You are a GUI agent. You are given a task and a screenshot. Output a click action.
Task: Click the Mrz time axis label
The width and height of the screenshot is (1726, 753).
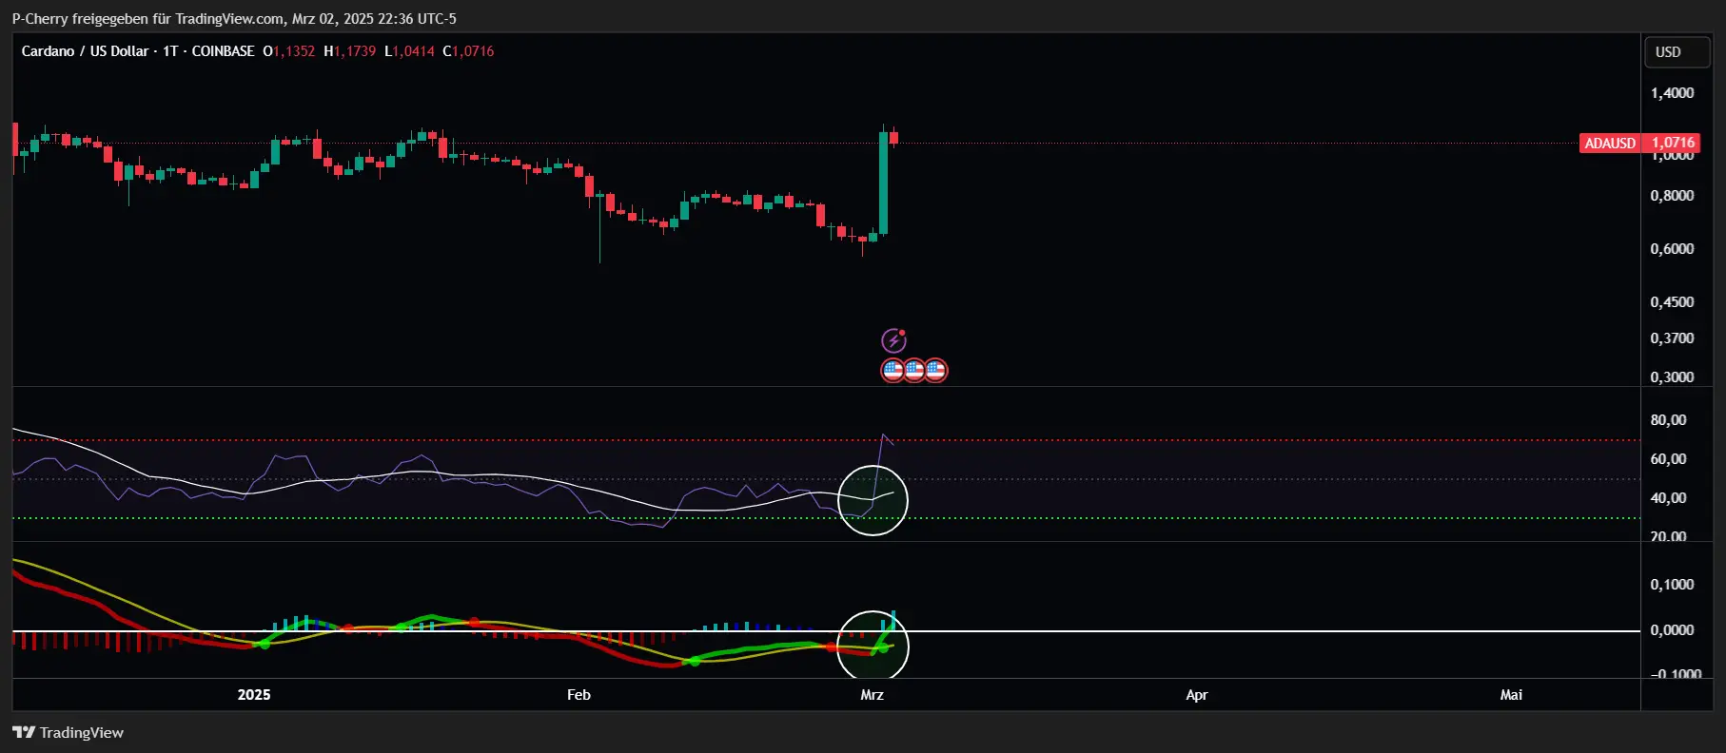click(872, 695)
